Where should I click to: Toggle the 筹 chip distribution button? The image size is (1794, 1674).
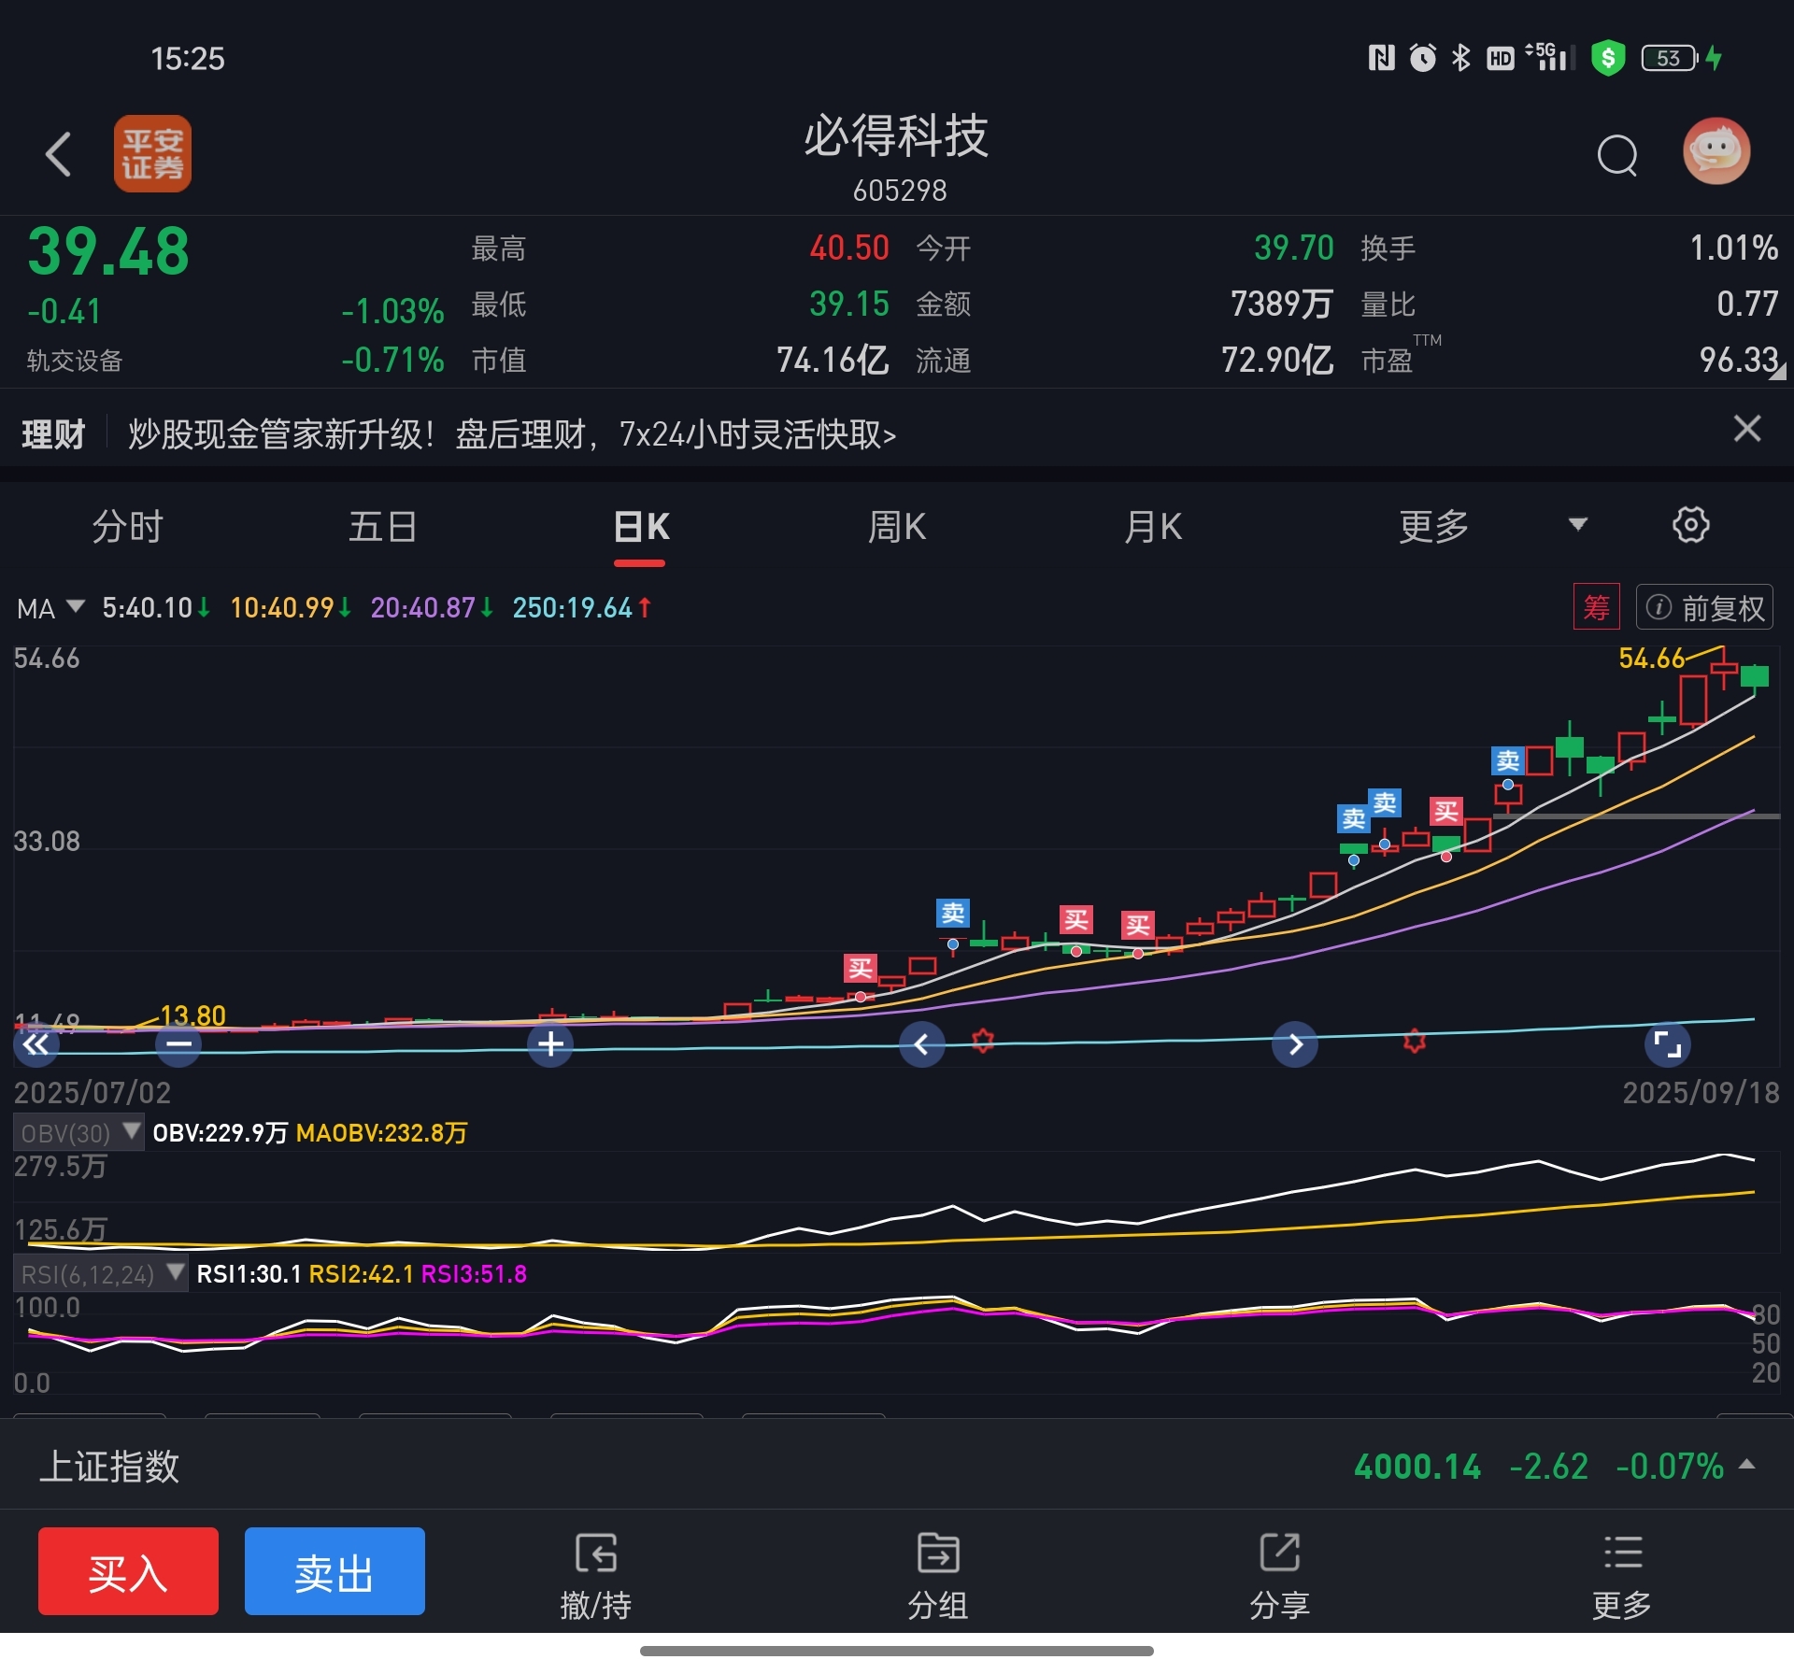1596,608
